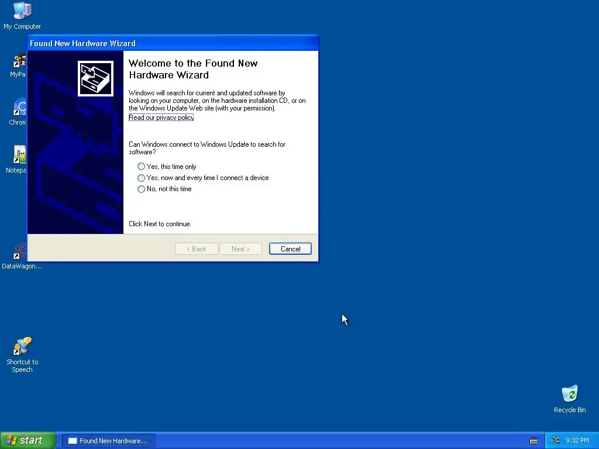The height and width of the screenshot is (449, 599).
Task: Click the hardware wizard graphic icon
Action: pyautogui.click(x=95, y=79)
